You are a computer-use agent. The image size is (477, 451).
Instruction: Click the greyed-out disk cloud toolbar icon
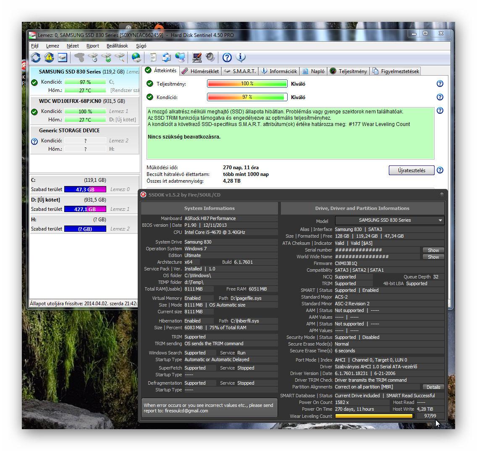pos(79,57)
